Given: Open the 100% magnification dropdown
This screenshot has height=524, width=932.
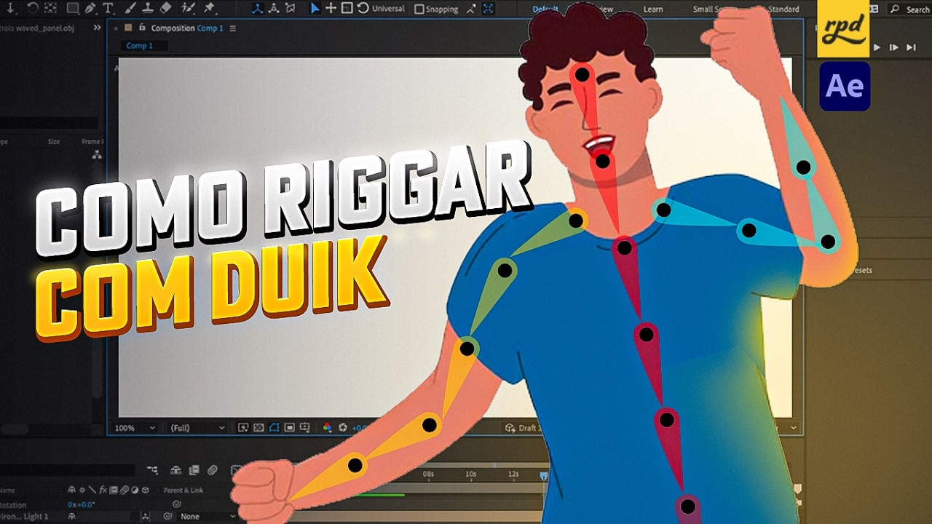Looking at the screenshot, I should [135, 428].
